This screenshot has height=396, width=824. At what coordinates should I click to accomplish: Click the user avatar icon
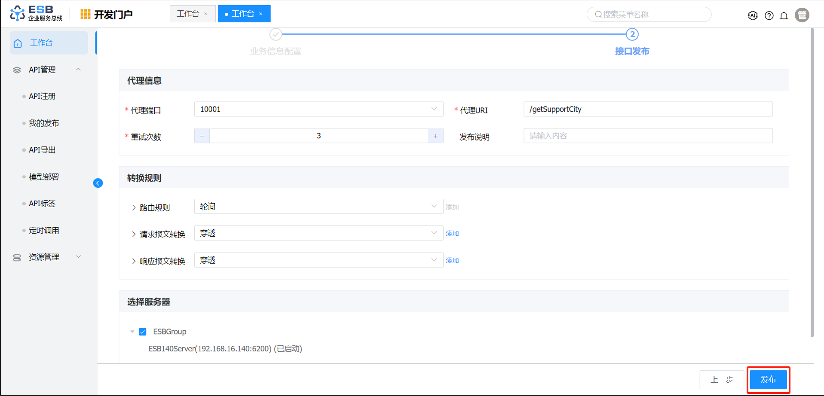802,15
